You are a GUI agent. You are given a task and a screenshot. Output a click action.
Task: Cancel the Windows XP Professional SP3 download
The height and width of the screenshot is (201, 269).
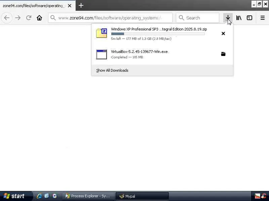[x=223, y=33]
